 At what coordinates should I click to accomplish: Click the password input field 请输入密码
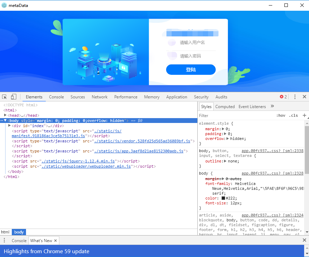click(x=191, y=56)
